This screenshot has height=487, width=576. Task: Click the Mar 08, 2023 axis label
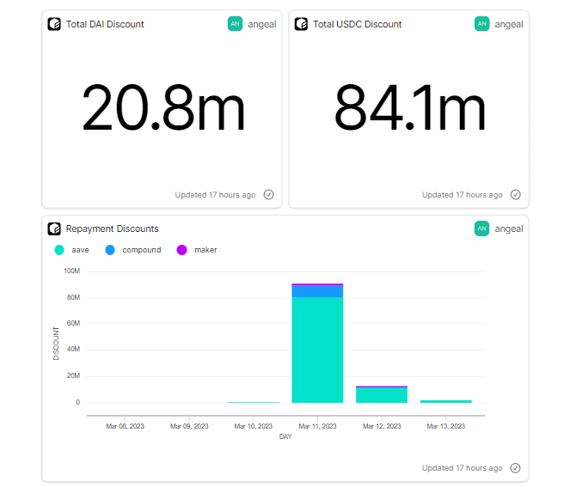125,426
